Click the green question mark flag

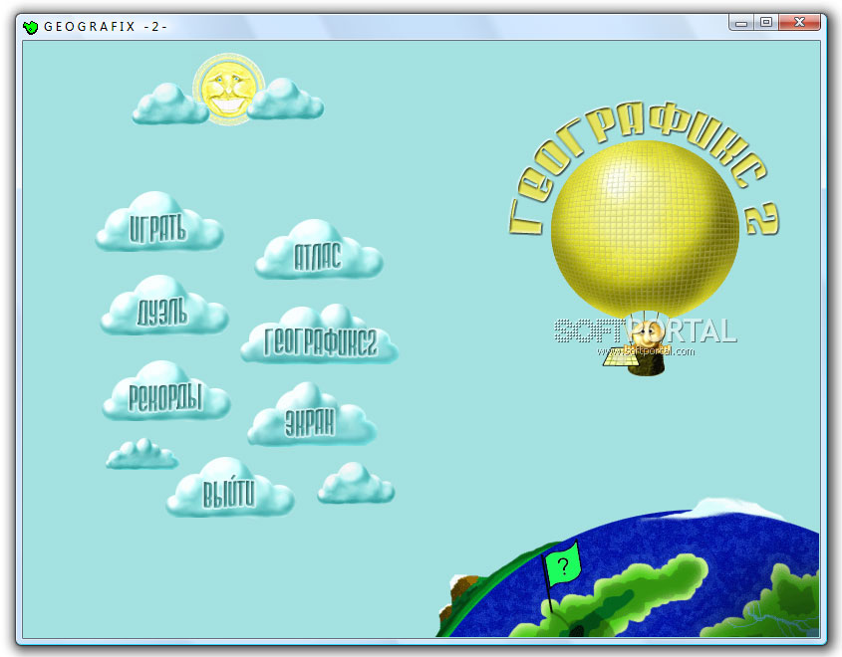coord(562,565)
